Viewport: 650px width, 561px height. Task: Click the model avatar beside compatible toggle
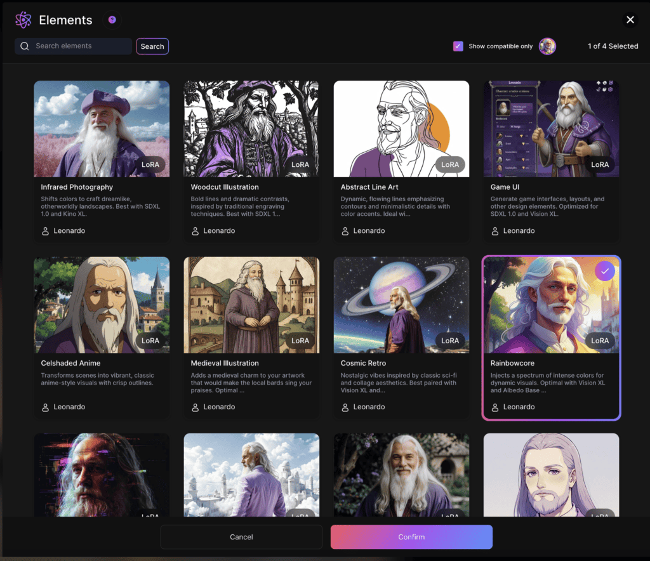pyautogui.click(x=547, y=46)
